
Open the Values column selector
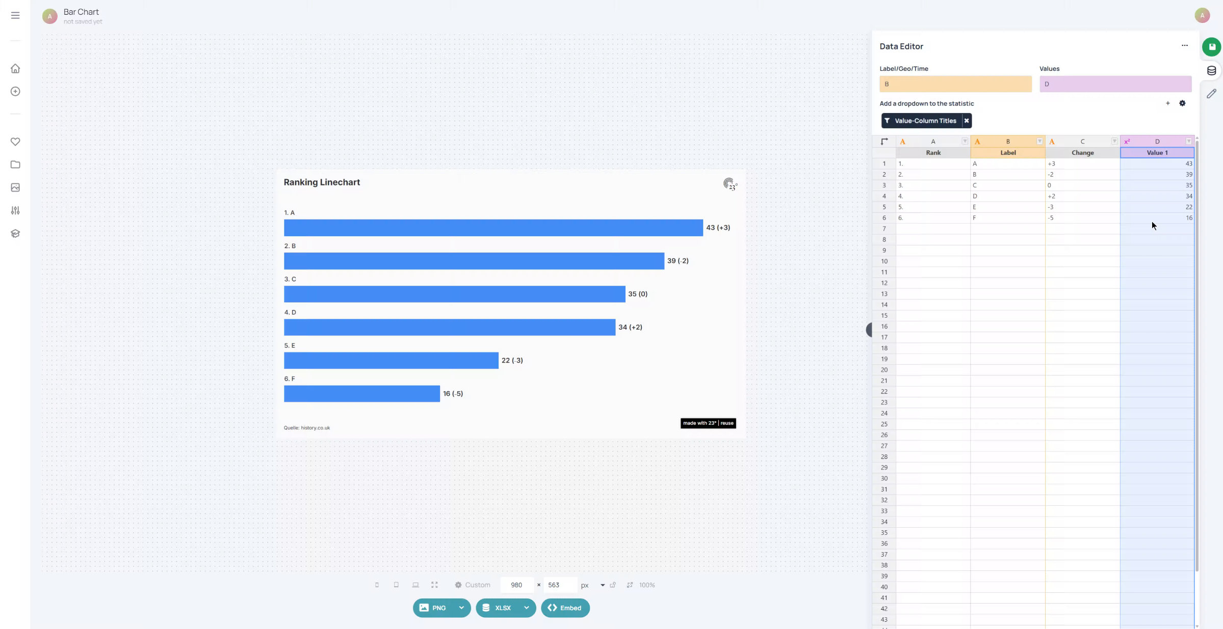pyautogui.click(x=1115, y=84)
